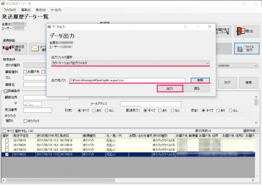
Task: Click the app icon in the main title bar
Action: click(x=3, y=3)
